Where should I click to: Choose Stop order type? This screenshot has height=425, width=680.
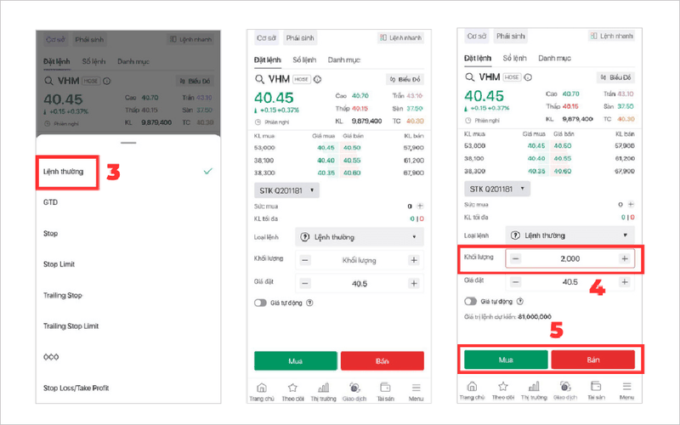coord(50,233)
